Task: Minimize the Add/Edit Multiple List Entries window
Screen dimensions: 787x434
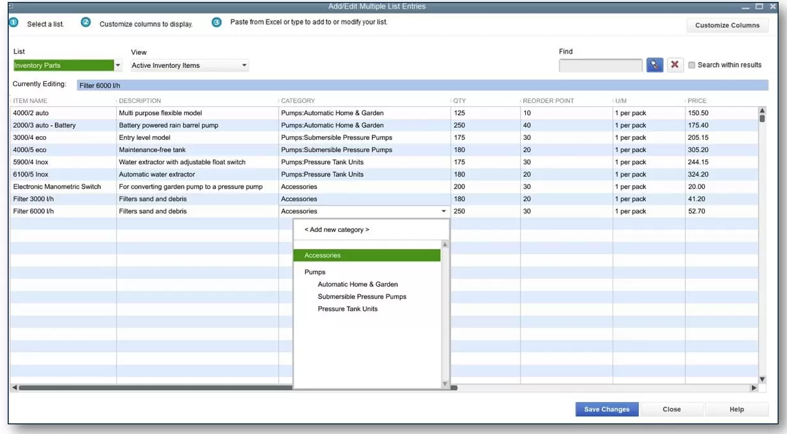Action: 745,6
